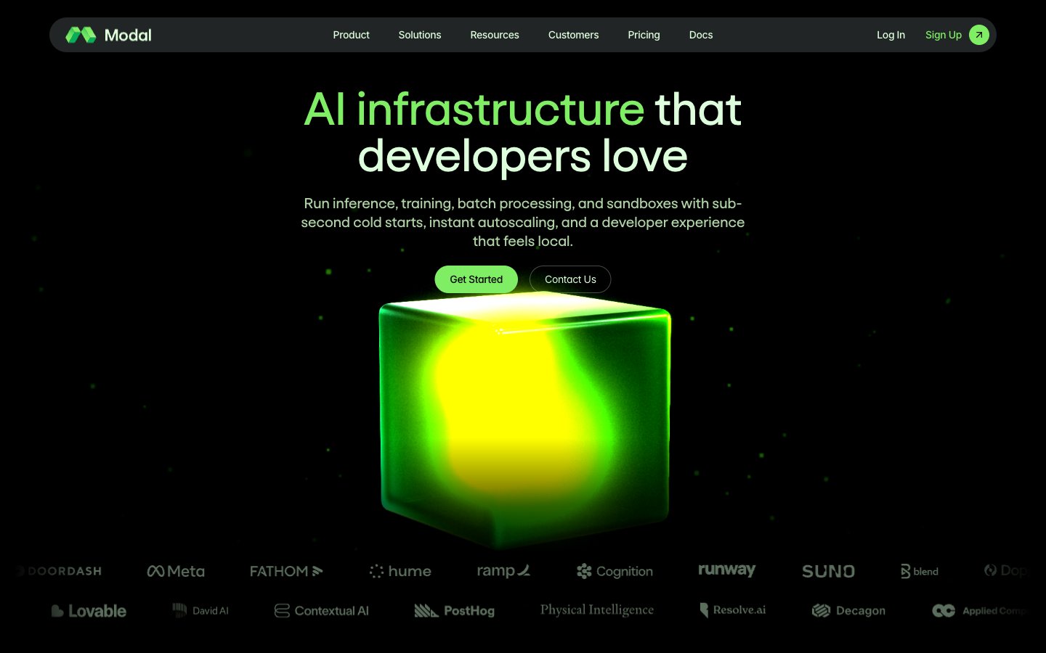Click the ramp logo
The height and width of the screenshot is (653, 1046).
503,571
